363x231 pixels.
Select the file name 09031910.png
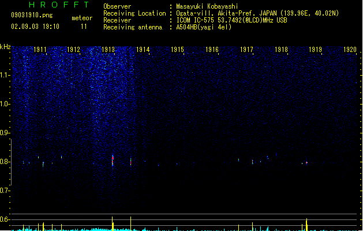click(32, 15)
